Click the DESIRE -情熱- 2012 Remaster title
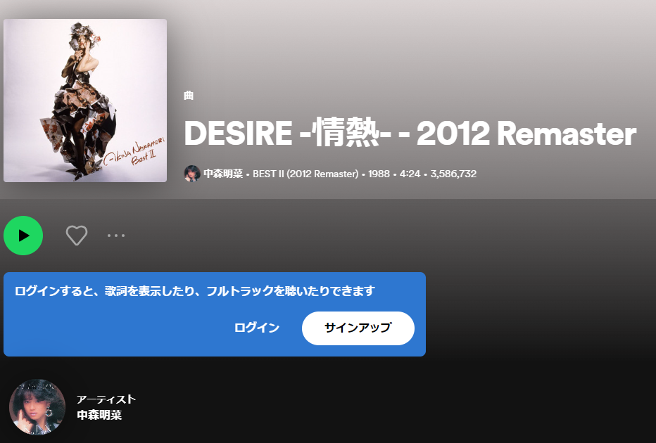 [x=410, y=133]
